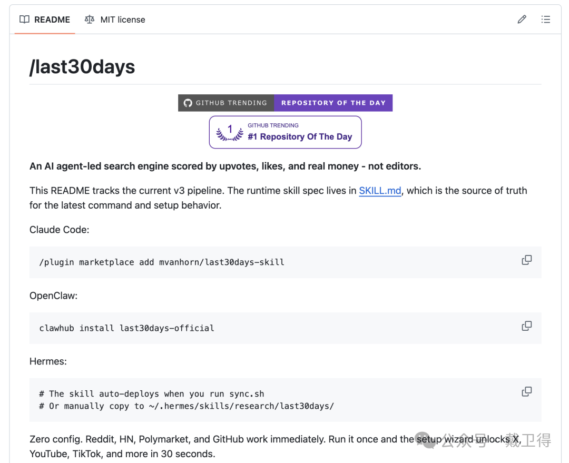Click the 'clawhub install last30days-official' text
Image resolution: width=569 pixels, height=463 pixels.
126,328
